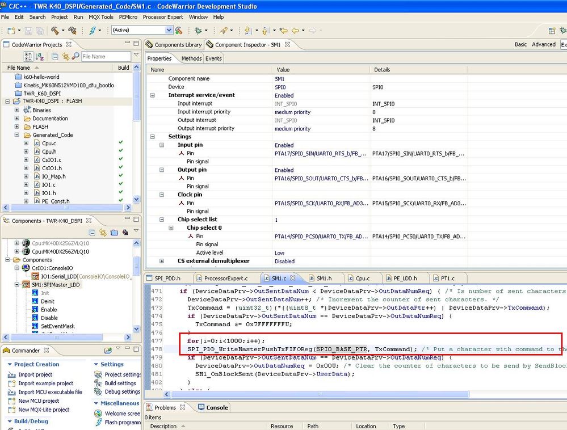Click the code editor horizontal scrollbar
The width and height of the screenshot is (567, 430).
point(320,394)
